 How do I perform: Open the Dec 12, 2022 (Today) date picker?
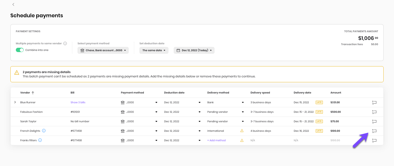[x=194, y=50]
